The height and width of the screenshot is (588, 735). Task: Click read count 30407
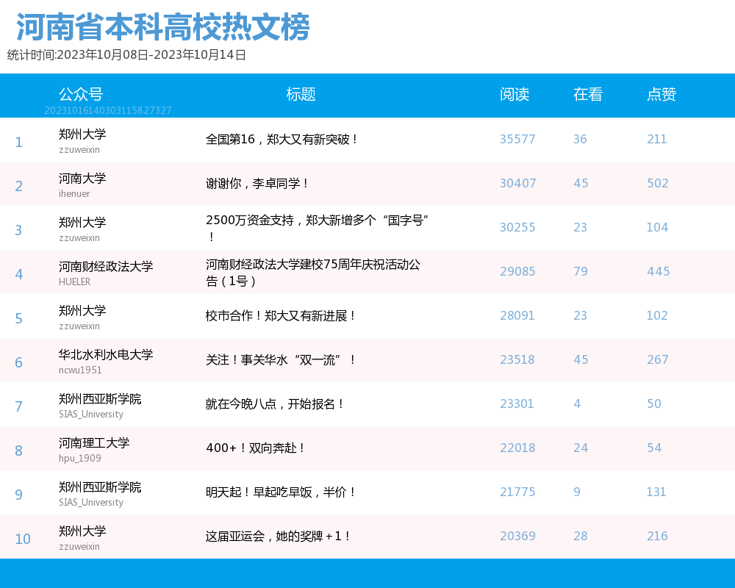pyautogui.click(x=518, y=183)
